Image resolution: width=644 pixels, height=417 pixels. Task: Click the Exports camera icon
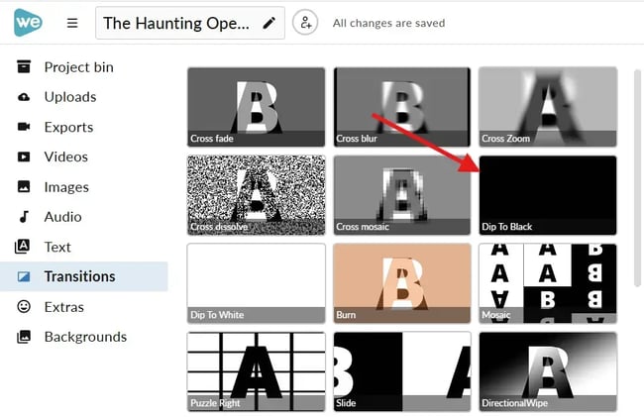pyautogui.click(x=24, y=127)
